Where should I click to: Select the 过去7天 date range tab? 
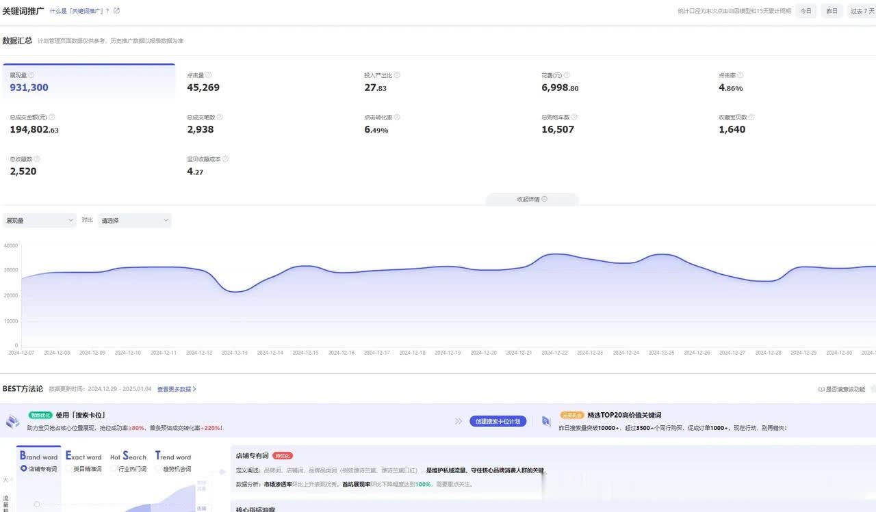coord(862,11)
